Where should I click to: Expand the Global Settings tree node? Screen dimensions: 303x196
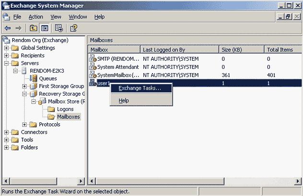point(7,48)
